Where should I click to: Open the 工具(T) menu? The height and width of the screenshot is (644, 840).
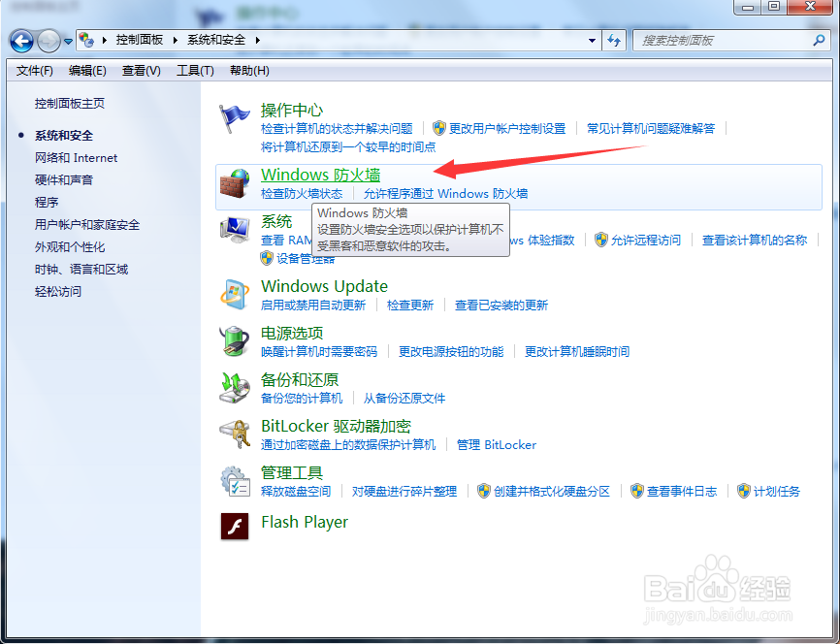(x=195, y=71)
